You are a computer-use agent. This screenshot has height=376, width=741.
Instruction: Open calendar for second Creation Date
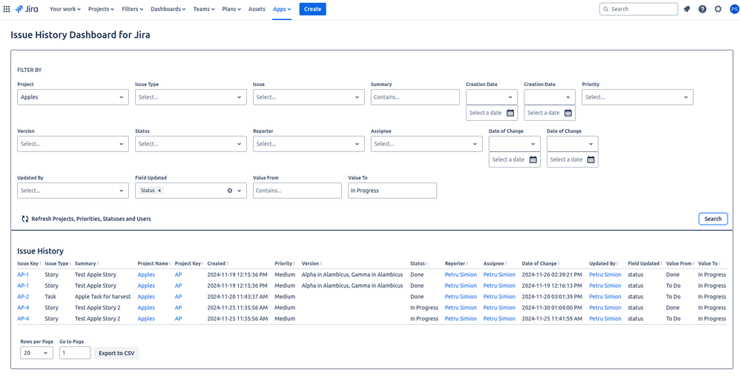pos(568,113)
